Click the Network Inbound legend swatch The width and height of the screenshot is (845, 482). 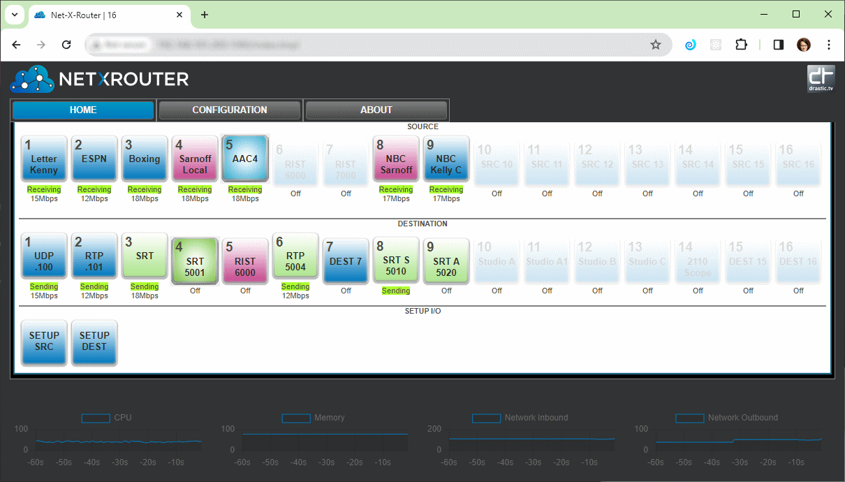click(486, 418)
